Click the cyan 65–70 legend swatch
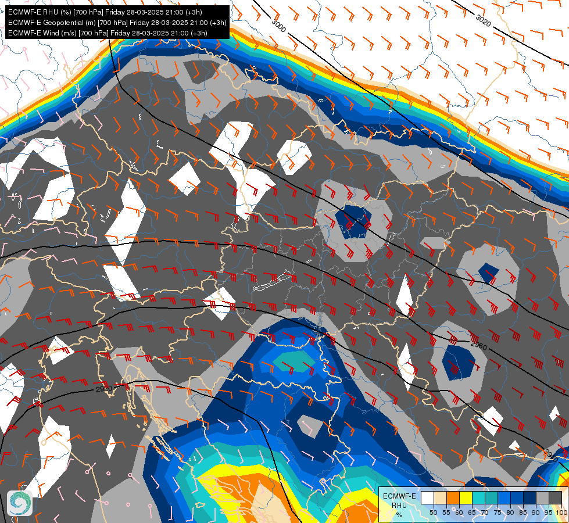 point(479,497)
